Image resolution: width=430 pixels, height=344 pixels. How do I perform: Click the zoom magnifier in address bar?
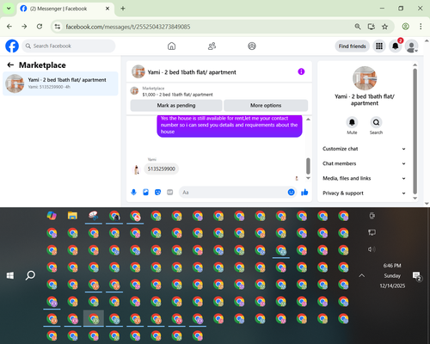tap(358, 27)
